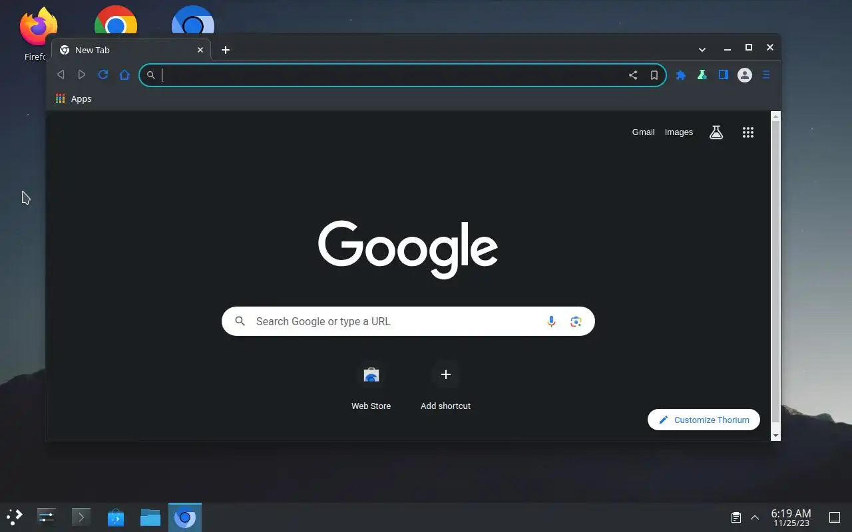
Task: Reload the page with the refresh icon
Action: (x=103, y=74)
